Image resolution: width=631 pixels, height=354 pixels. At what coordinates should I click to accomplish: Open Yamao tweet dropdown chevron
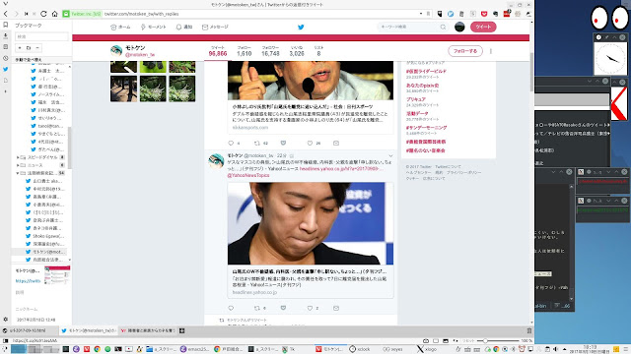[x=390, y=155]
